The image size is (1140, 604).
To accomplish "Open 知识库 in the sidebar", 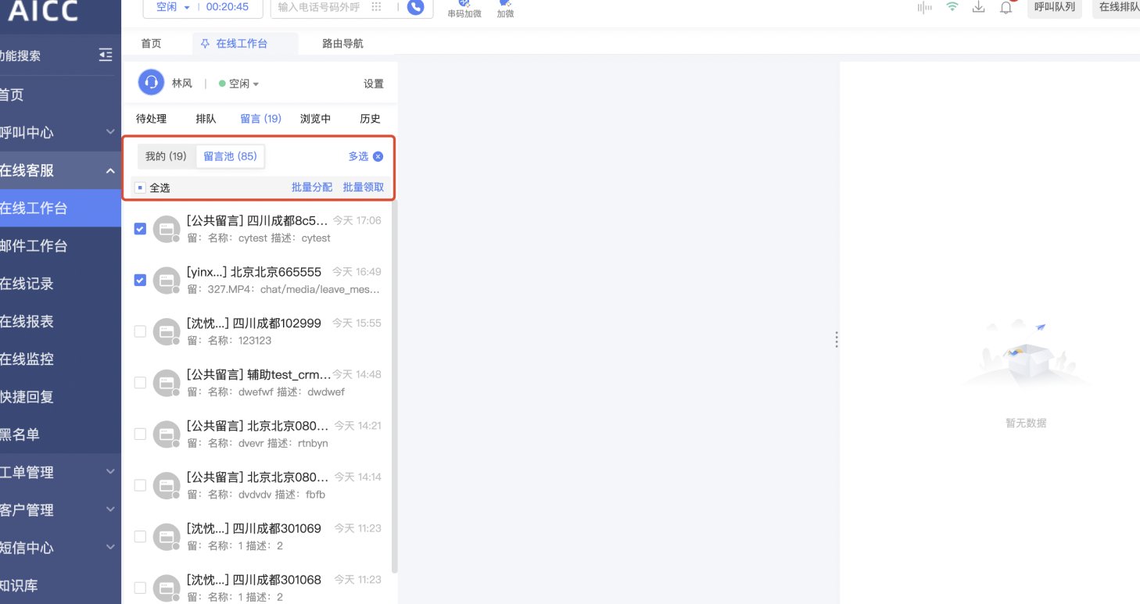I will point(60,585).
